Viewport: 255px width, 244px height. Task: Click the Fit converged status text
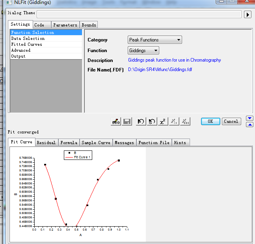23,132
